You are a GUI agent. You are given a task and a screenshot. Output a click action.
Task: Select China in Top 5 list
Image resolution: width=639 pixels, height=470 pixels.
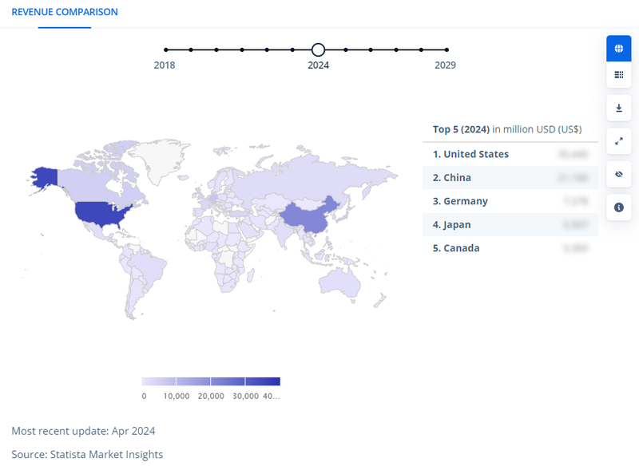tap(452, 178)
